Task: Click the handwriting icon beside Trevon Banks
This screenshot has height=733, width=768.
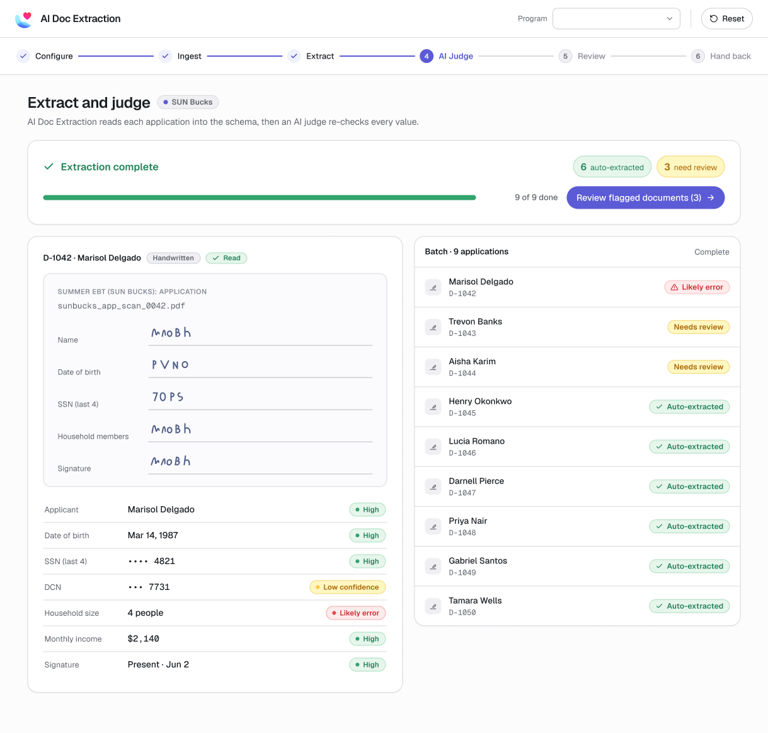Action: [433, 327]
